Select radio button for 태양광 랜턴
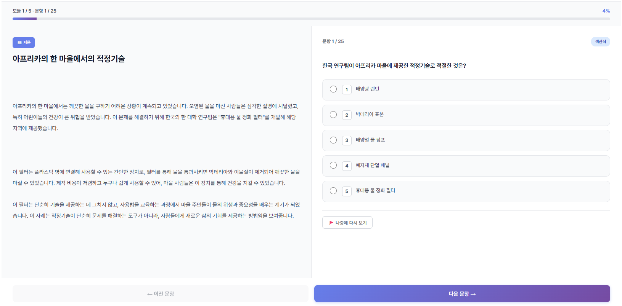 333,89
